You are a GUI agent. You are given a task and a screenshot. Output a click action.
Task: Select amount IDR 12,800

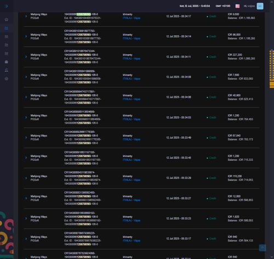[x=234, y=196]
